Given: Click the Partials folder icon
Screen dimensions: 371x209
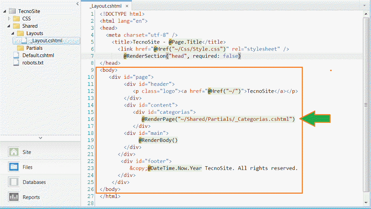Looking at the screenshot, I should click(x=20, y=48).
